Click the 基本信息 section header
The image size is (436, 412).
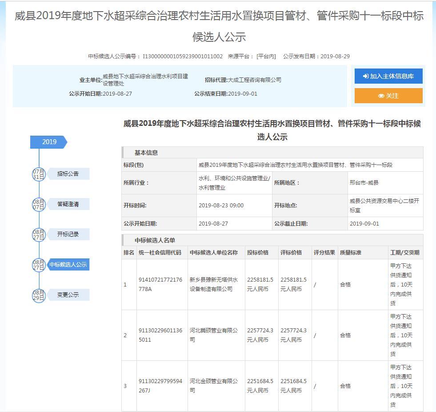coord(146,153)
